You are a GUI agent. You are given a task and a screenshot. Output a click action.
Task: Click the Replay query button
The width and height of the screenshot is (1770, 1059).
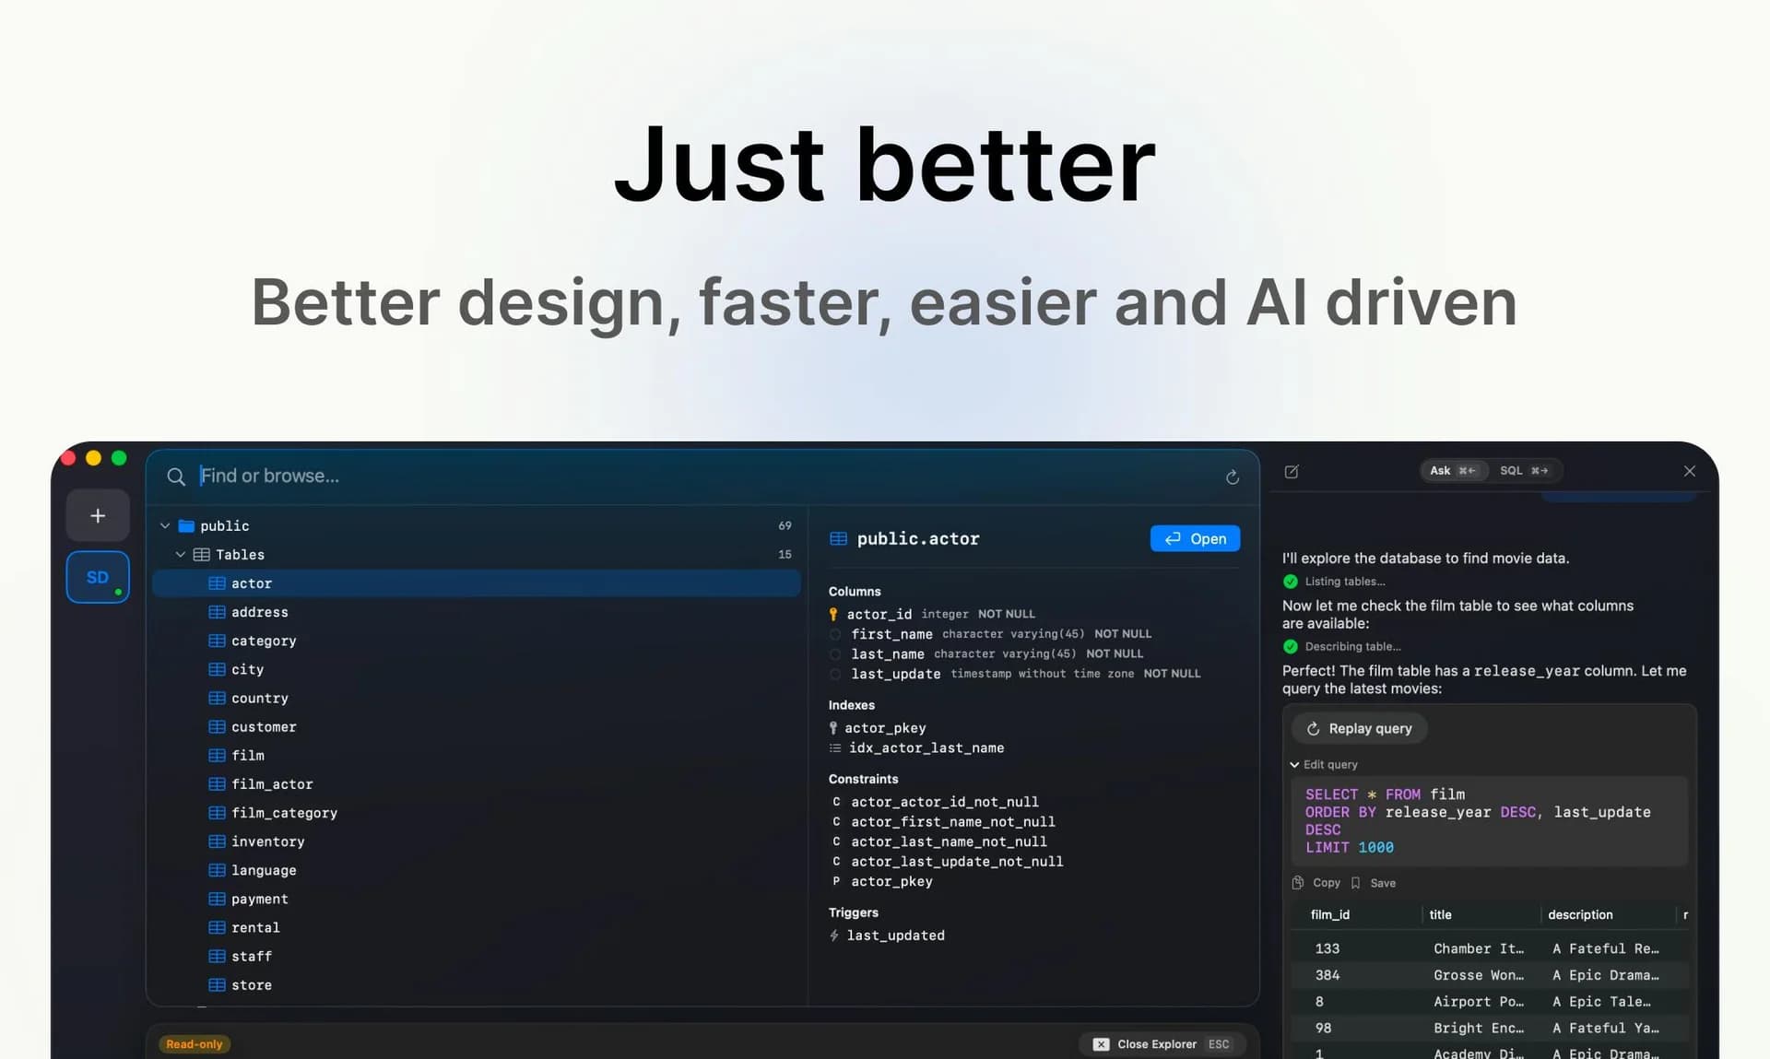coord(1359,729)
